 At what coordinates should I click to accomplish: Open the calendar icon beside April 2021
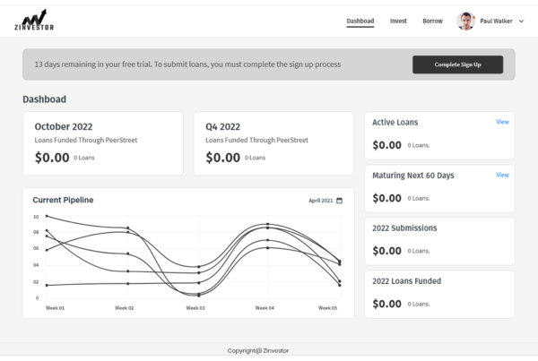[x=340, y=201]
